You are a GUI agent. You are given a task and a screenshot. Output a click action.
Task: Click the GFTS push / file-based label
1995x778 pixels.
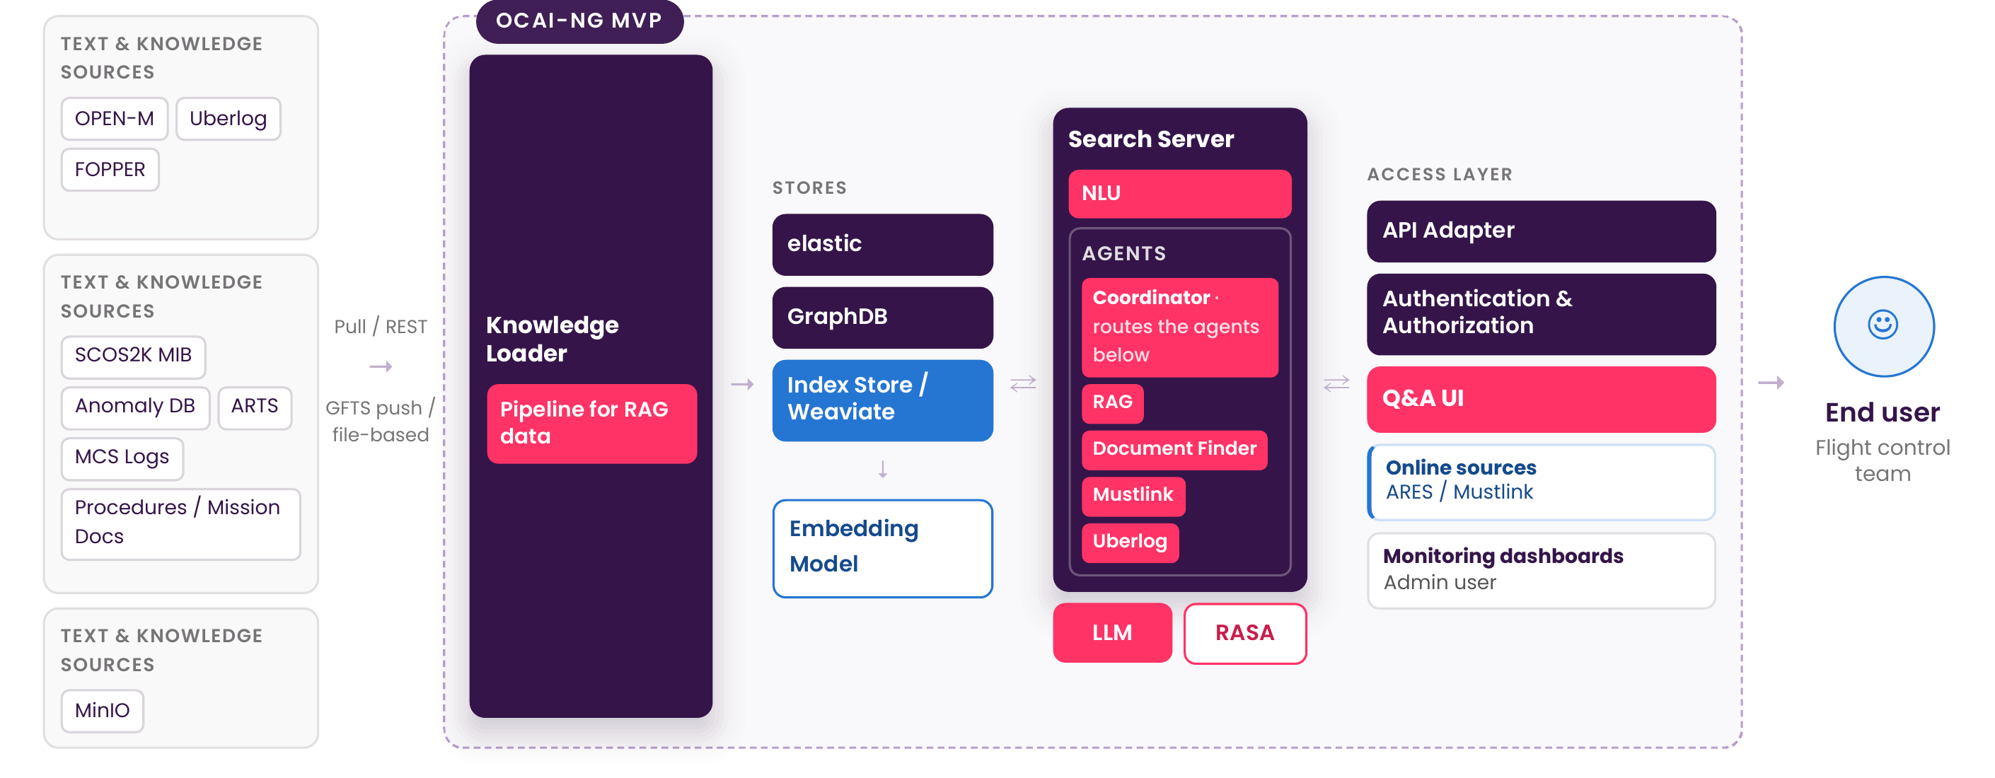point(381,421)
